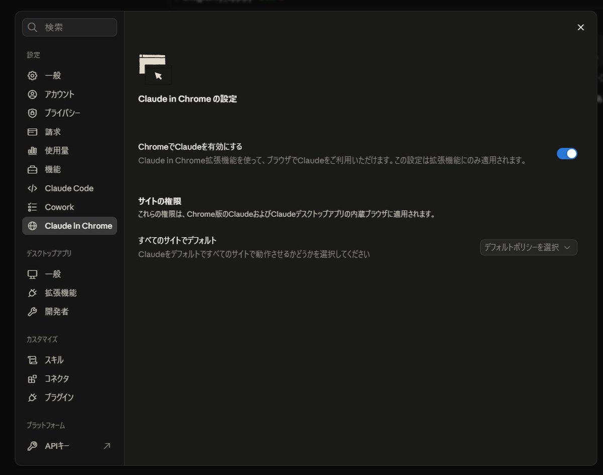Click the デスクトップアプリ section header
This screenshot has height=475, width=603.
(49, 253)
